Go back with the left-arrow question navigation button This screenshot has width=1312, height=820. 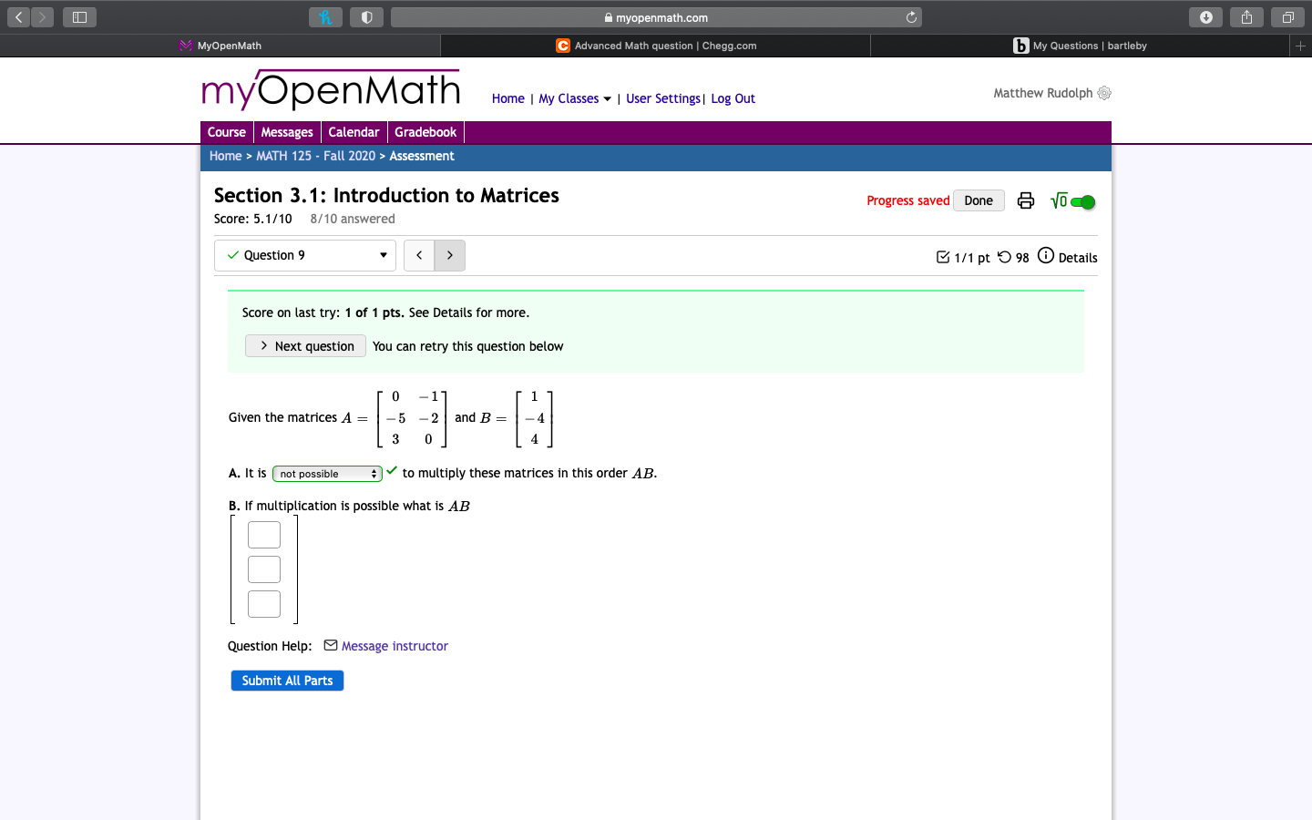419,255
